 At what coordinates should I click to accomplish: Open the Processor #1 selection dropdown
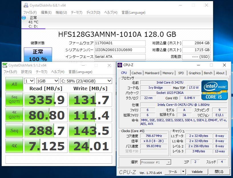pyautogui.click(x=156, y=162)
